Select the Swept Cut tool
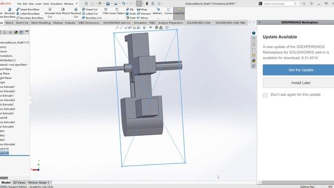 pyautogui.click(x=90, y=9)
